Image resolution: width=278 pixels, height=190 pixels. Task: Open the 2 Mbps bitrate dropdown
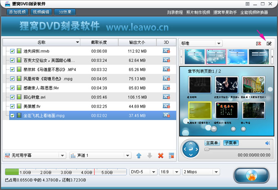[x=216, y=172]
